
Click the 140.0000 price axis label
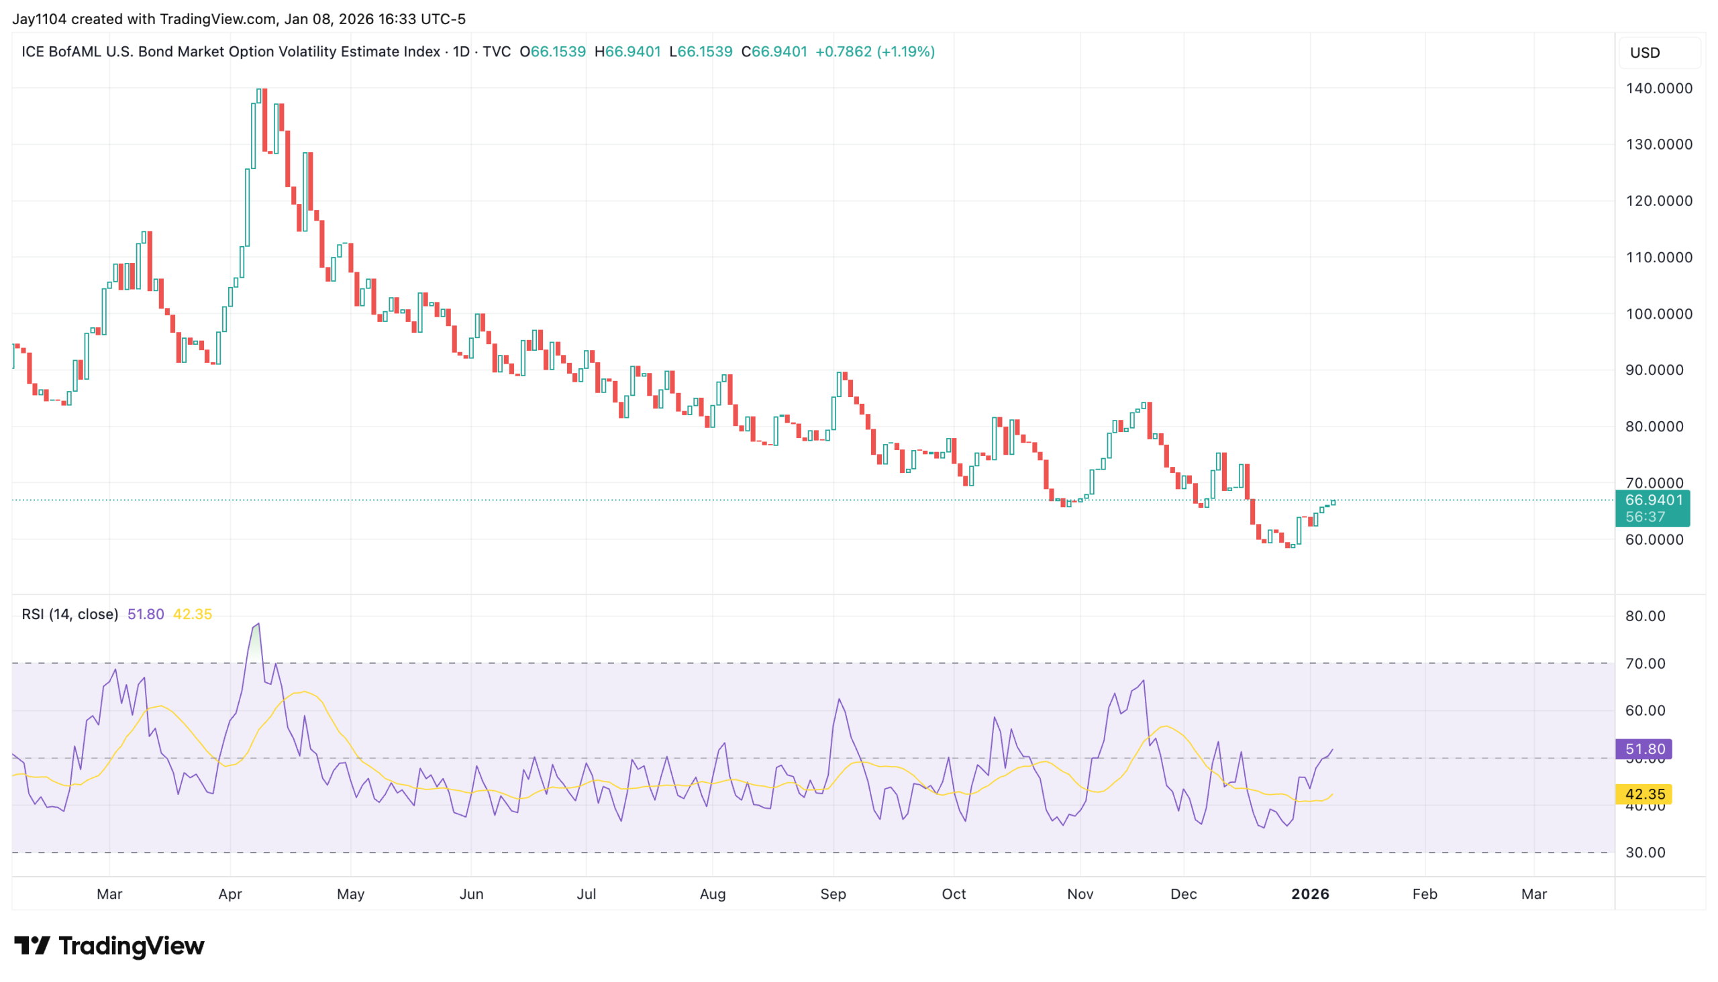[x=1659, y=89]
